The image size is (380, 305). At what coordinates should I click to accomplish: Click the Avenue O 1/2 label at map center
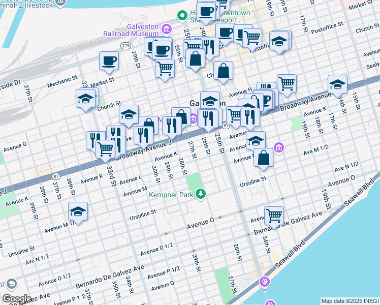pyautogui.click(x=157, y=249)
